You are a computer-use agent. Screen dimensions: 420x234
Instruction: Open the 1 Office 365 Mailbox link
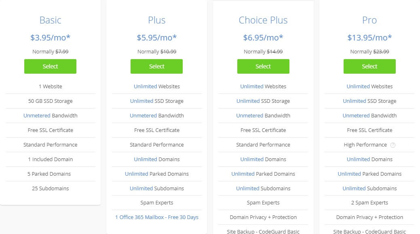click(157, 217)
